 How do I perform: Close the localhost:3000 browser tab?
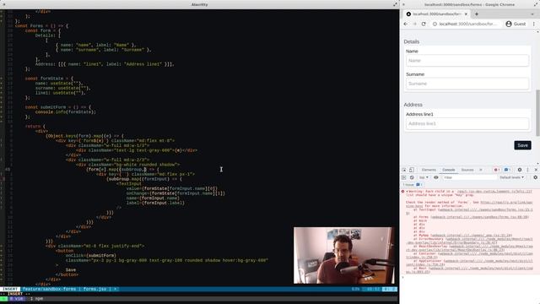pyautogui.click(x=466, y=14)
